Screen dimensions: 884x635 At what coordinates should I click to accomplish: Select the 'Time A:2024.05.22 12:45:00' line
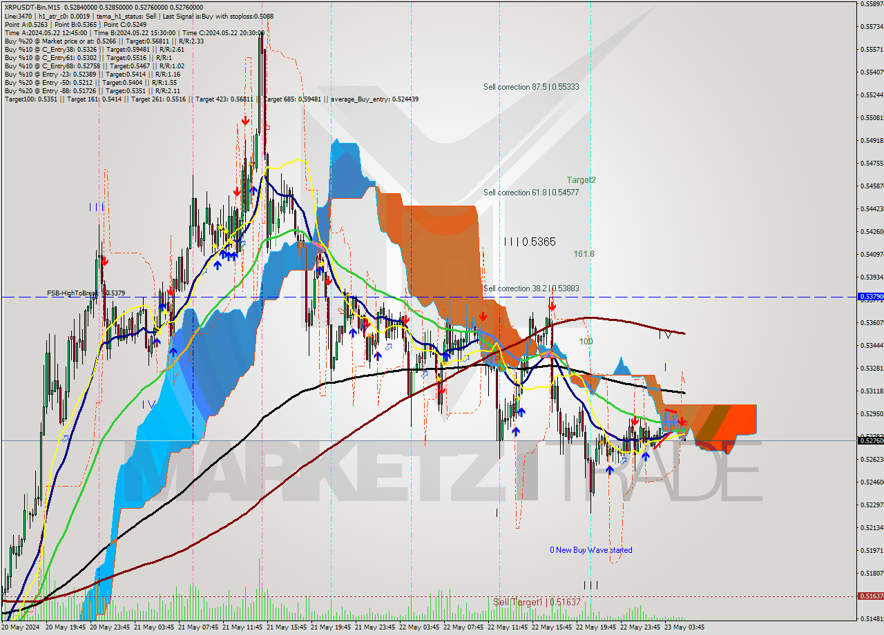[x=134, y=32]
